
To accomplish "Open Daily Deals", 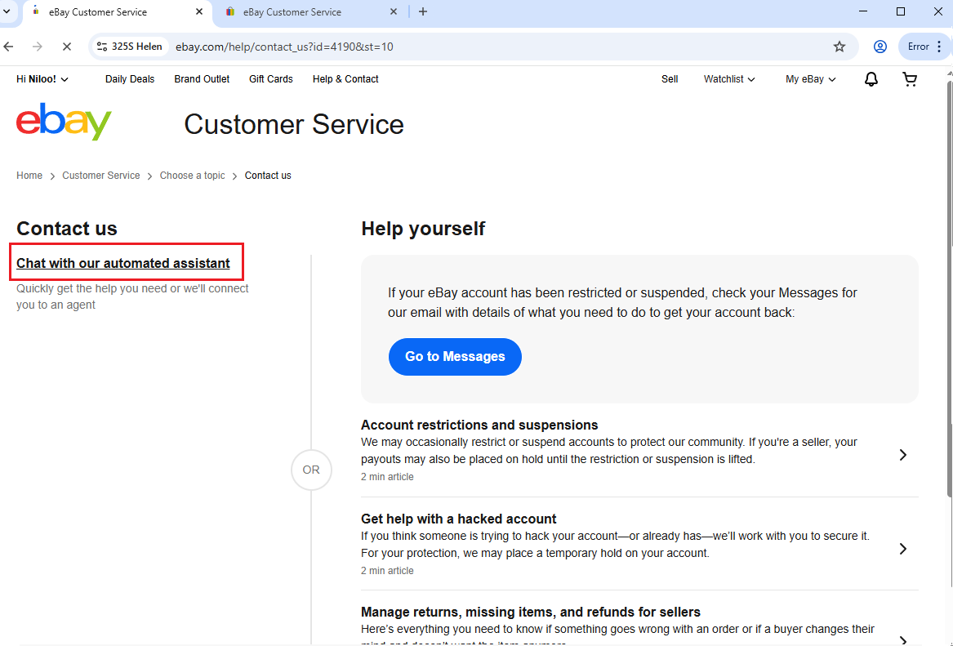I will (x=130, y=79).
